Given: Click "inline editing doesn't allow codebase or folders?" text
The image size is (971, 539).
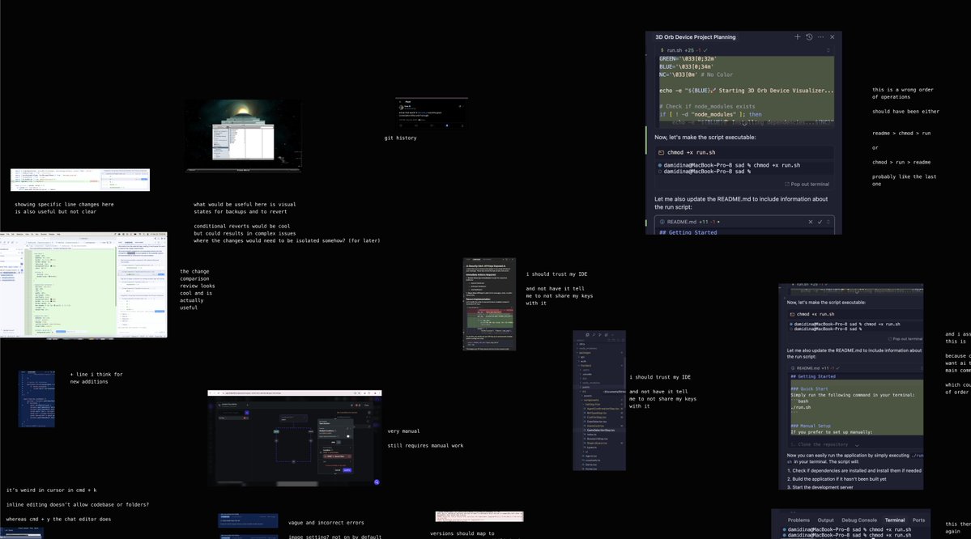Looking at the screenshot, I should 78,505.
